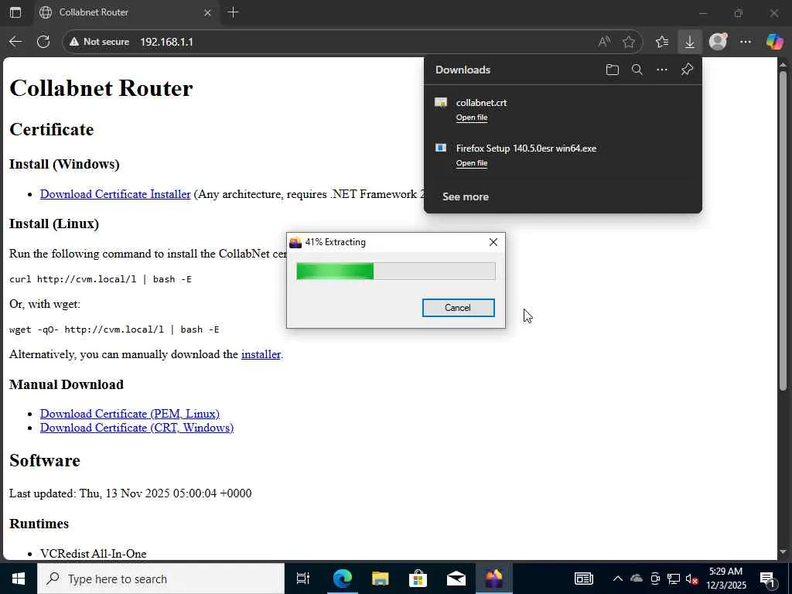Open Microsoft Edge from the taskbar
The height and width of the screenshot is (594, 792).
coord(342,579)
